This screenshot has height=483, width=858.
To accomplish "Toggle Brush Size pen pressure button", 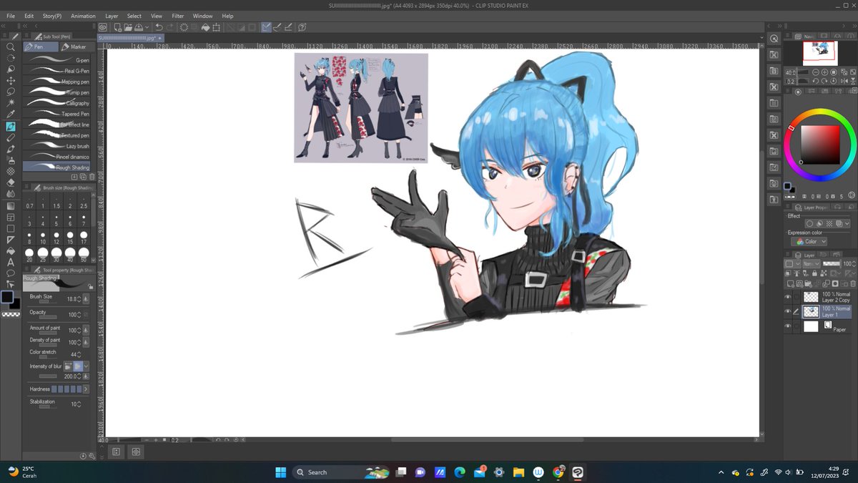I will [86, 299].
